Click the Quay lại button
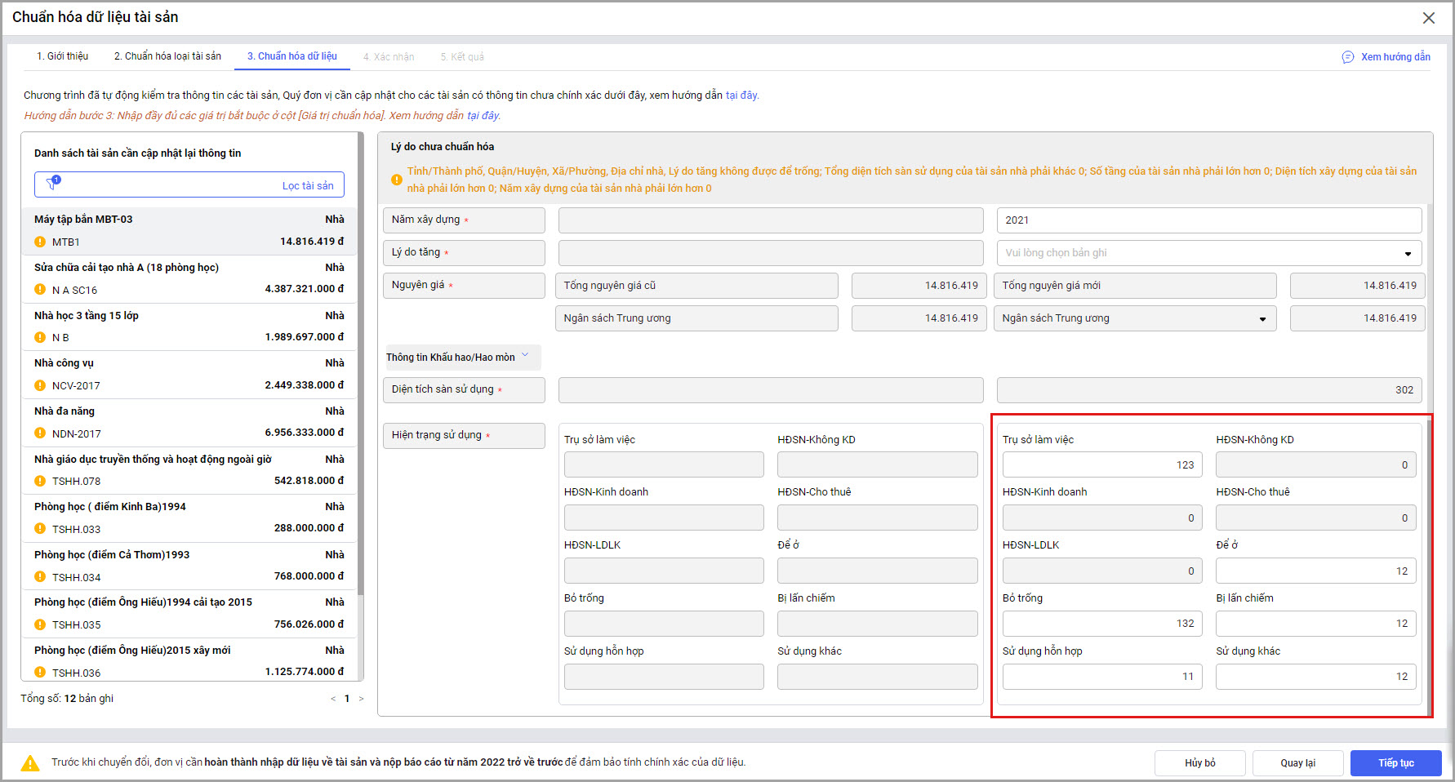The width and height of the screenshot is (1455, 782). 1297,763
